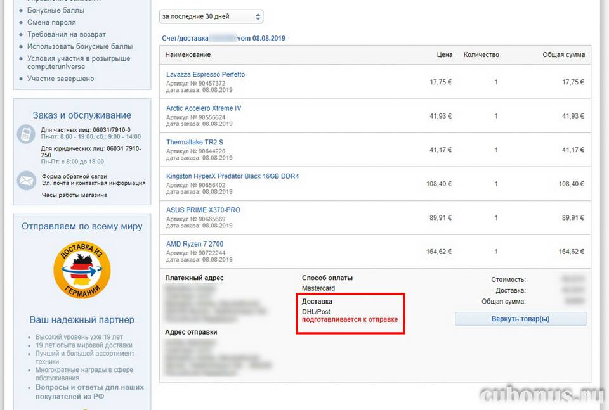
Task: Click the Вернуть товар(ы) button
Action: 520,319
